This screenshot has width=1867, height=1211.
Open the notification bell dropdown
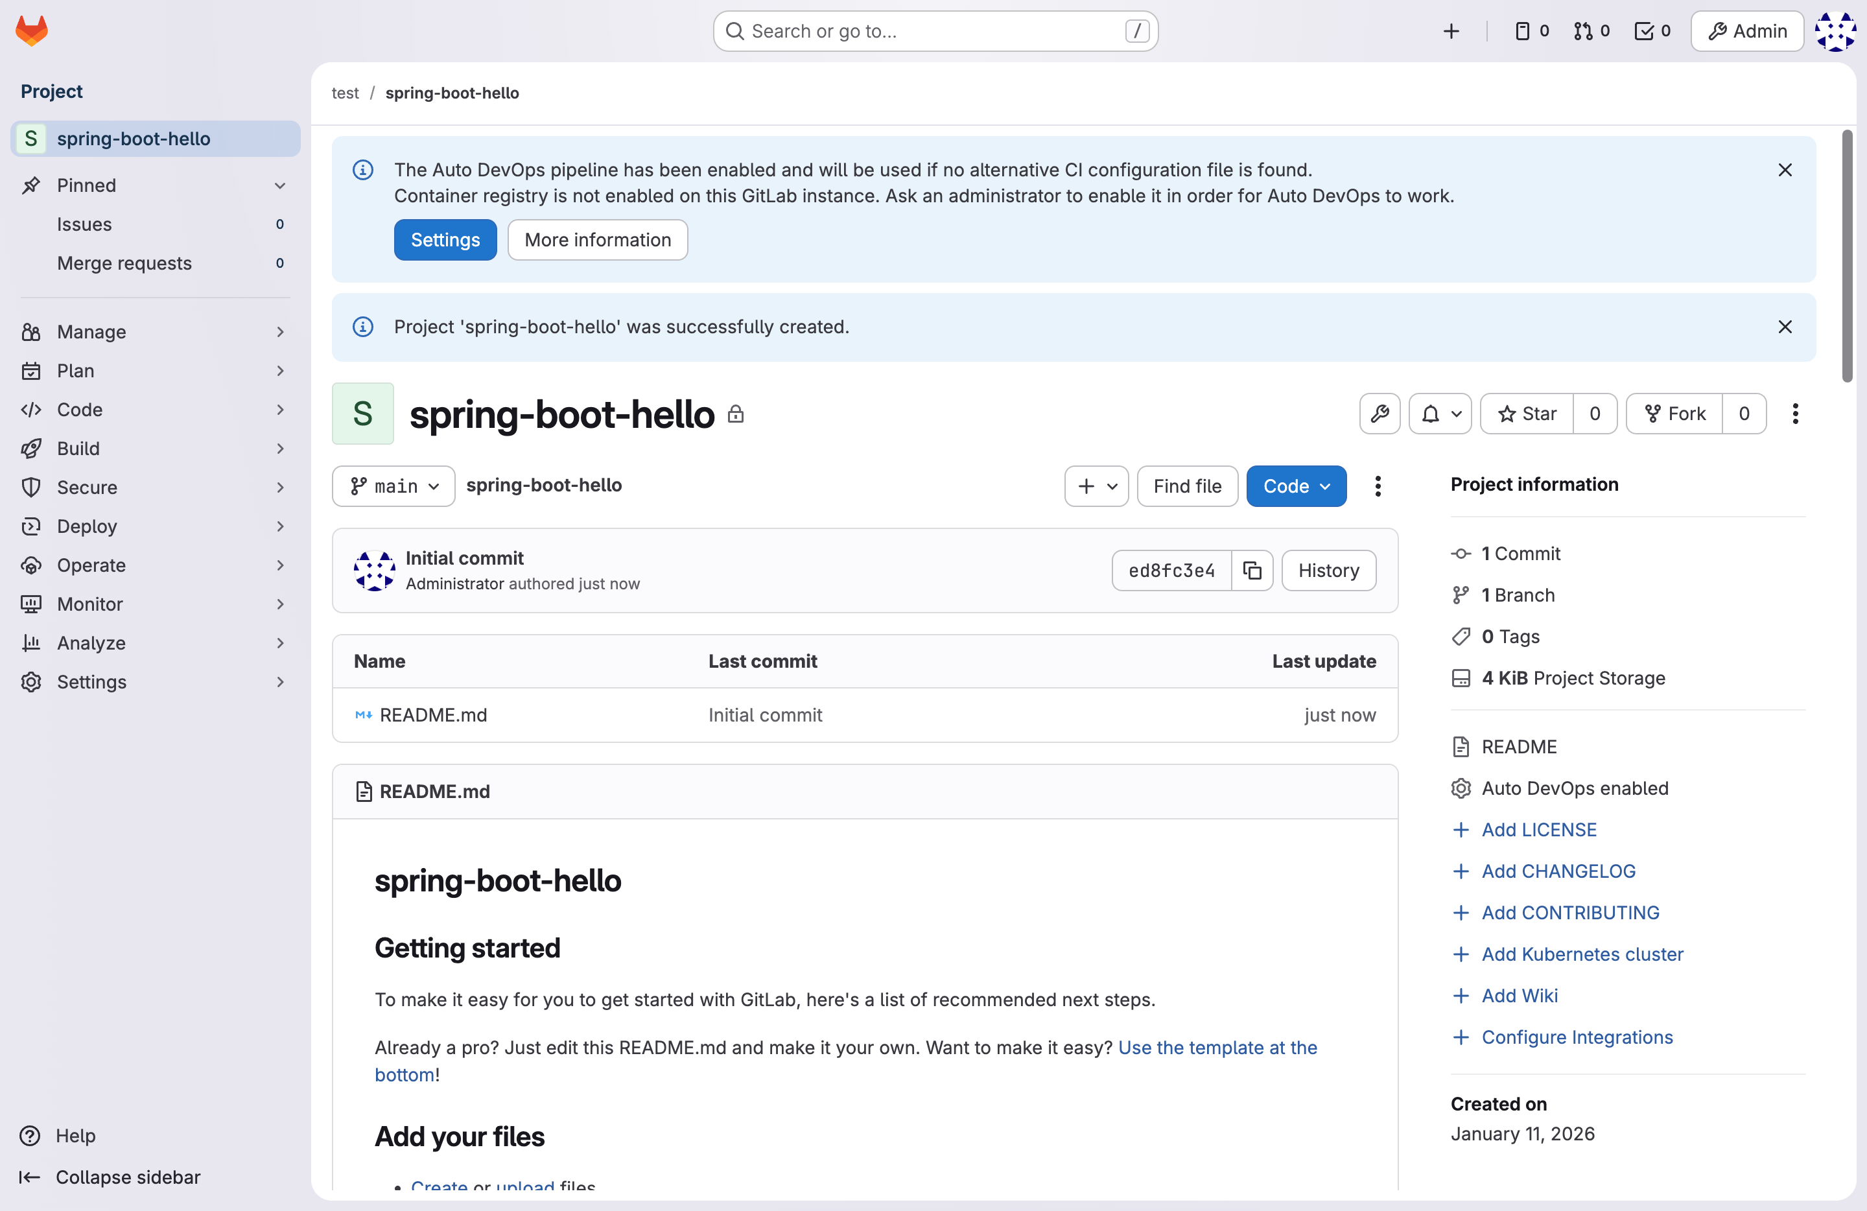click(x=1440, y=414)
